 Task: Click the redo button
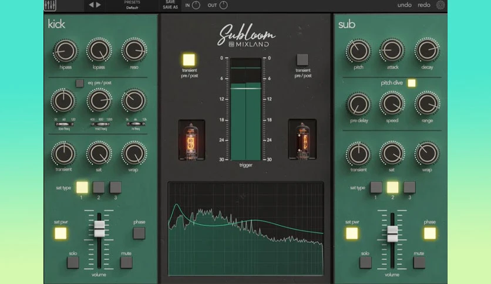(x=423, y=5)
